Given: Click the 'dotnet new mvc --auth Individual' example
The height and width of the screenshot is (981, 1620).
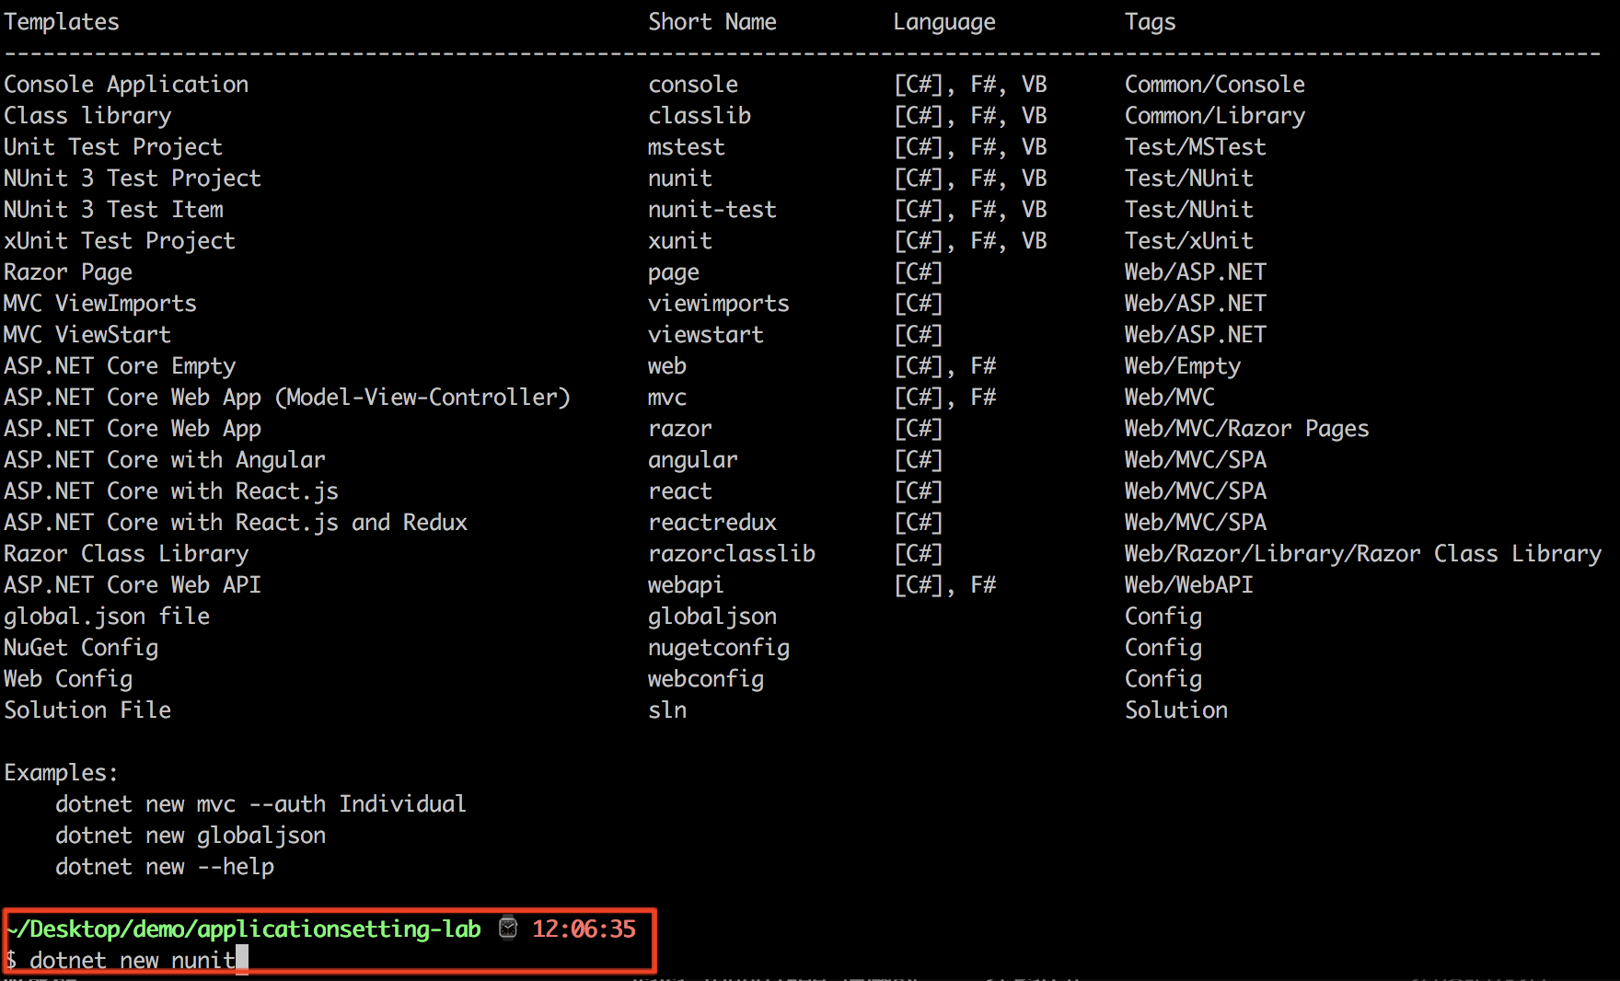Looking at the screenshot, I should coord(260,804).
